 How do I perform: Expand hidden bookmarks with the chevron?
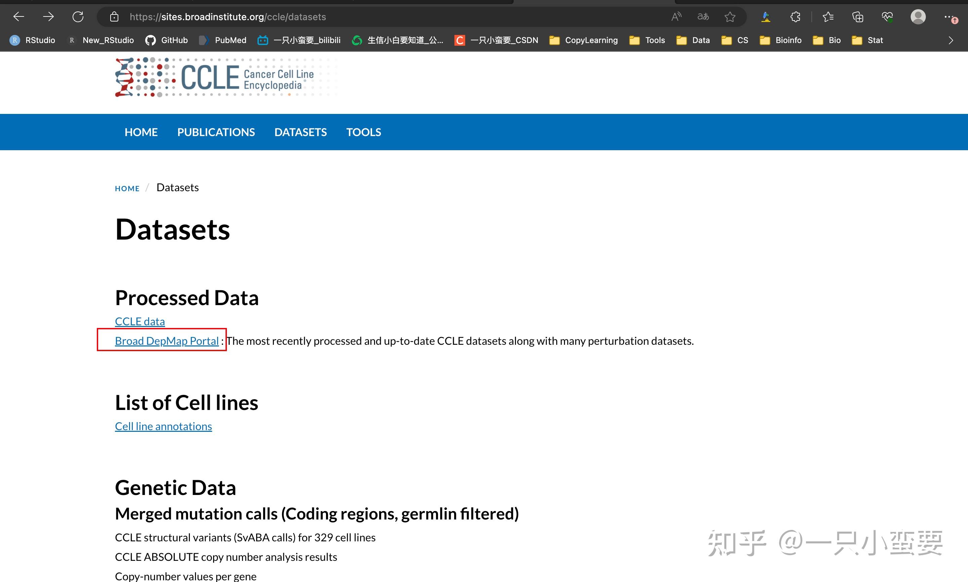tap(951, 40)
